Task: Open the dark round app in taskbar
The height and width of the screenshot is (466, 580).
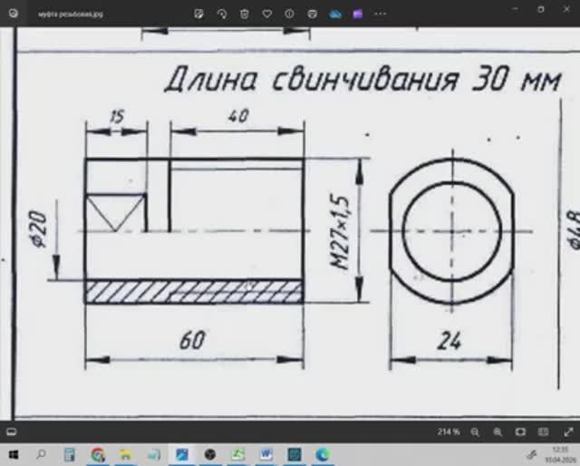Action: [x=210, y=454]
